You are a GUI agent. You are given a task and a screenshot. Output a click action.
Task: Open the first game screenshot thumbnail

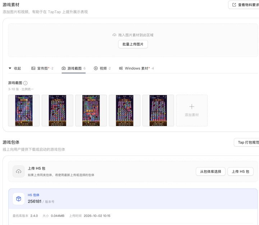pos(24,111)
